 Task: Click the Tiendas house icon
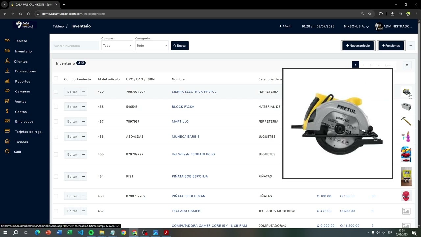[x=7, y=141]
